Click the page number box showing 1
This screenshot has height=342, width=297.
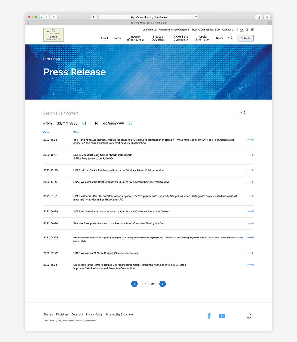pyautogui.click(x=146, y=284)
